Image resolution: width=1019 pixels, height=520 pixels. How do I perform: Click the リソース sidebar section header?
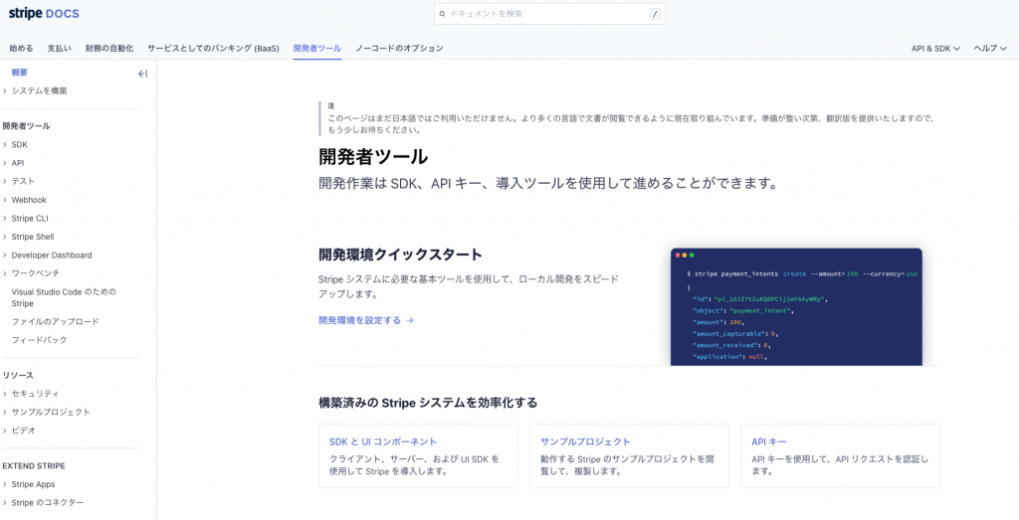tap(18, 375)
